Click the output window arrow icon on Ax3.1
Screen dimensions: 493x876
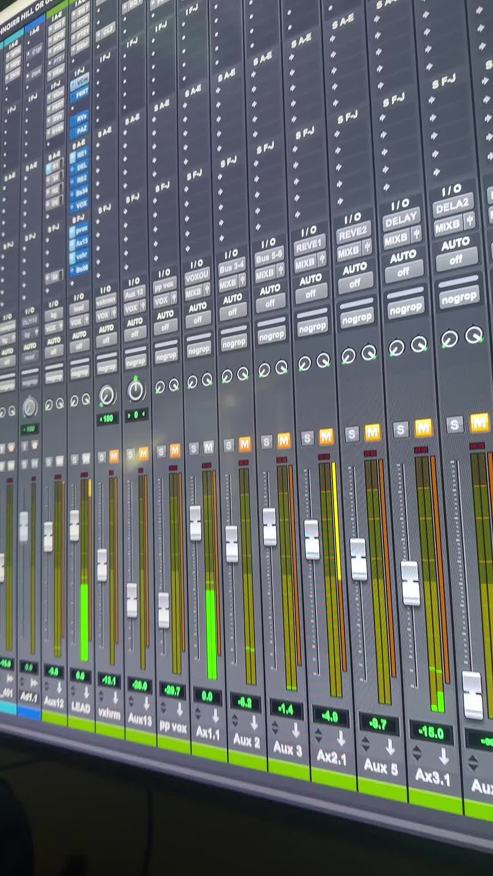tap(444, 756)
